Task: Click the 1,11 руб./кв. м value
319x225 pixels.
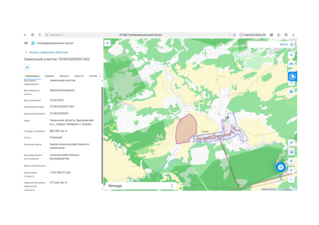Action: click(58, 182)
